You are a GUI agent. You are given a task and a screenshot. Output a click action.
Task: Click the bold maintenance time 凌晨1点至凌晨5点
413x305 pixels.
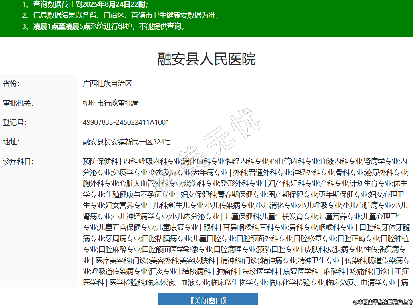click(62, 27)
